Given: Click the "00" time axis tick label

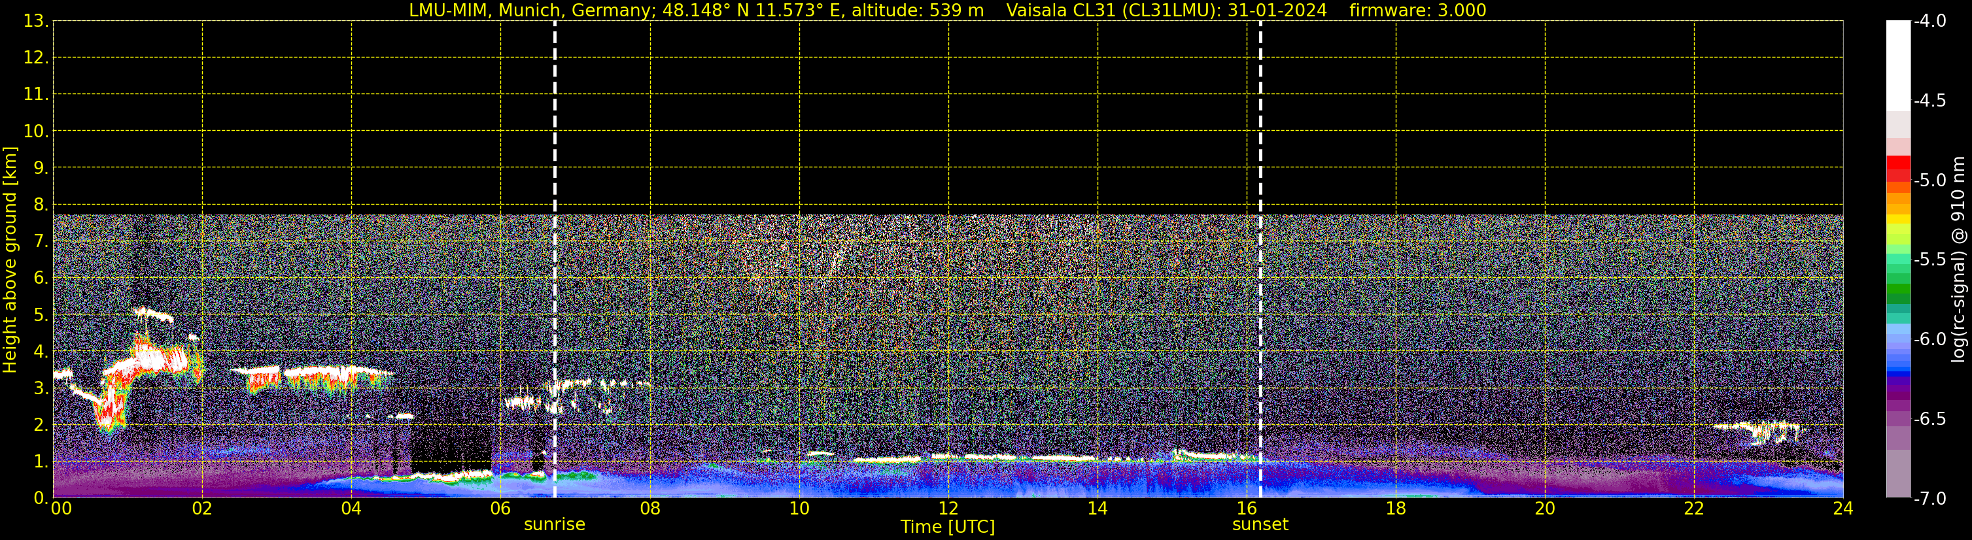Looking at the screenshot, I should [61, 509].
